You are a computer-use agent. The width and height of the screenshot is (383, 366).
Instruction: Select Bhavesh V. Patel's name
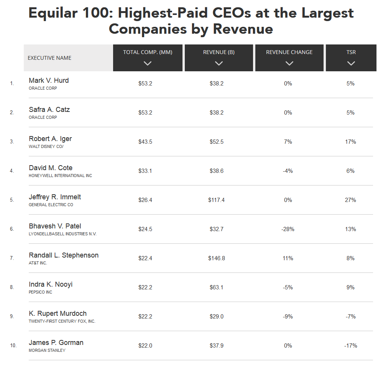point(55,226)
